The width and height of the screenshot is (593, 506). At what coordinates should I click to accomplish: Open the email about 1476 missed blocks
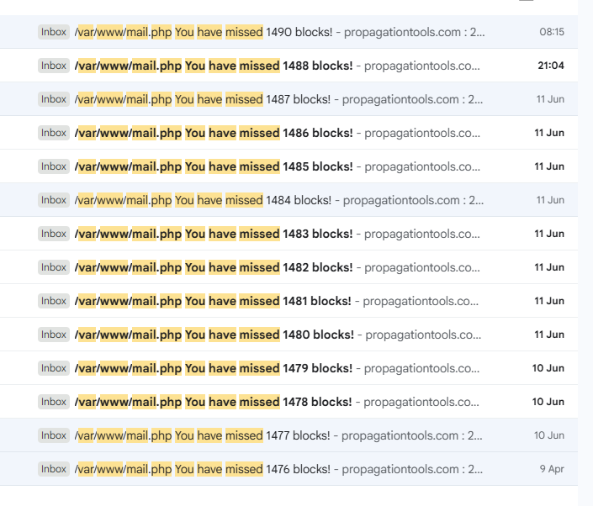pyautogui.click(x=289, y=469)
